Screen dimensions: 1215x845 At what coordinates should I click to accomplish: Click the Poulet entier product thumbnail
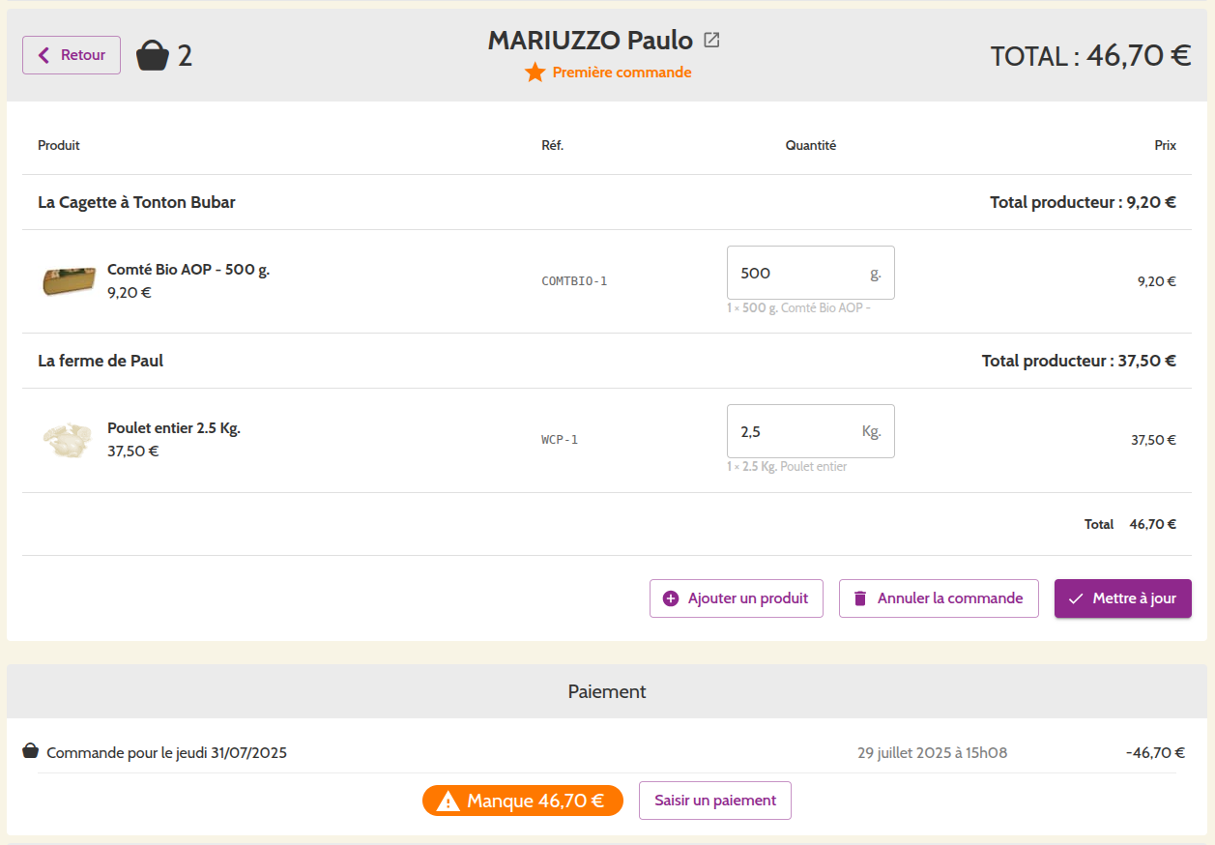coord(68,440)
